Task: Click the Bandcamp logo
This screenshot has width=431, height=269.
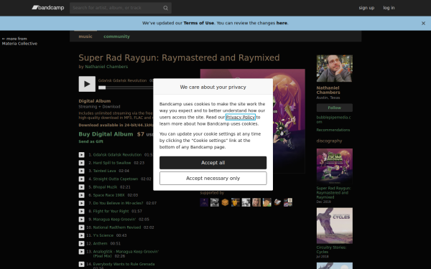Action: coord(48,8)
